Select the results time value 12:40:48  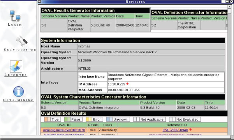pyautogui.click(x=142, y=25)
